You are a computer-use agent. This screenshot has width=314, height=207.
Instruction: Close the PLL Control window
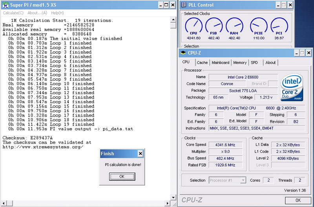(x=290, y=5)
